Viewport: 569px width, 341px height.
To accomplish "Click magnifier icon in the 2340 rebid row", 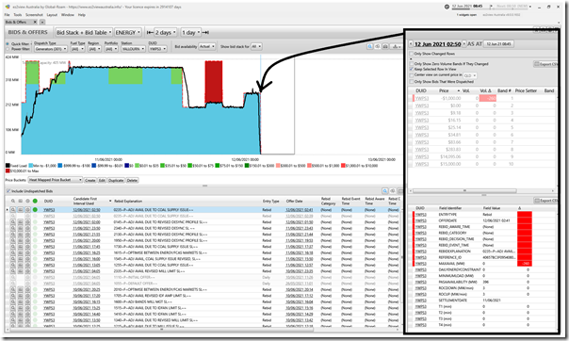I will point(12,228).
